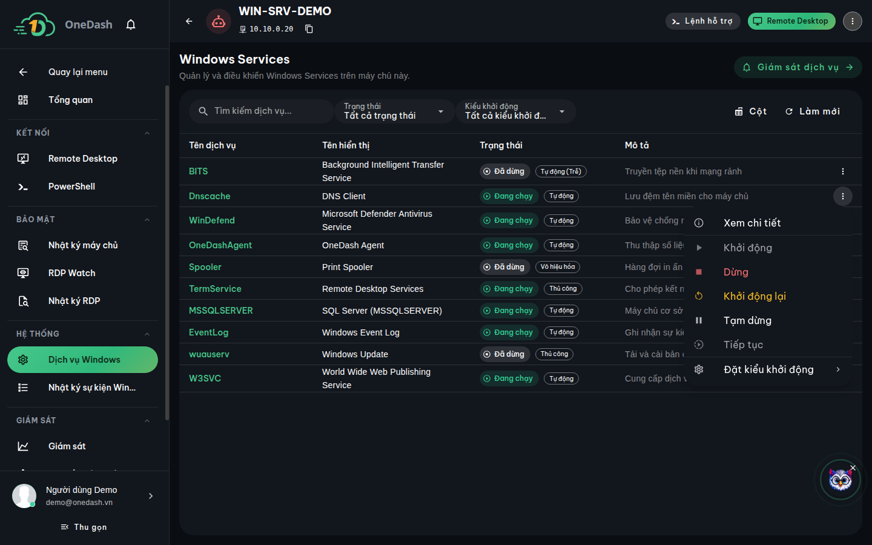Collapse the BẢO MẬT section
The image size is (872, 545).
(x=147, y=219)
